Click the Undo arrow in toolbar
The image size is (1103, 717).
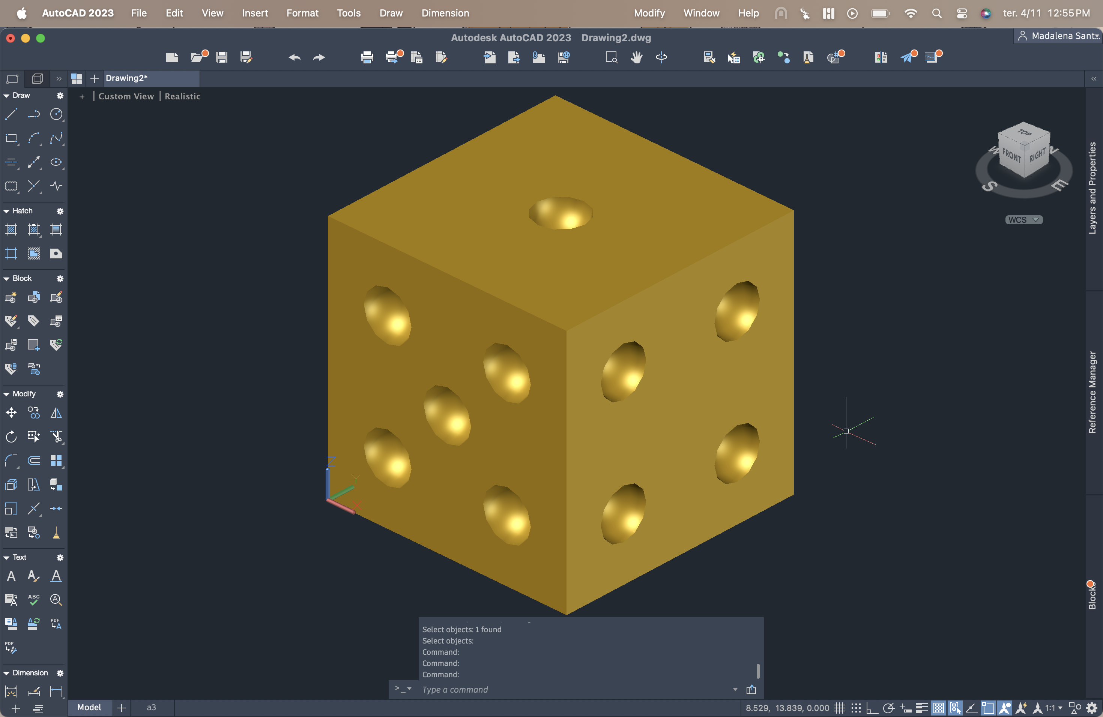click(x=294, y=57)
